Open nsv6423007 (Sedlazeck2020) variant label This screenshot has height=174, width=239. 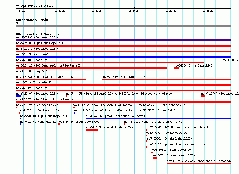(37, 94)
